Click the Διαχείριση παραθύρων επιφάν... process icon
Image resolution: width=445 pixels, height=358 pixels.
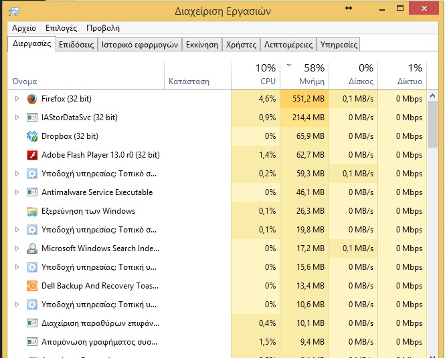[x=32, y=323]
